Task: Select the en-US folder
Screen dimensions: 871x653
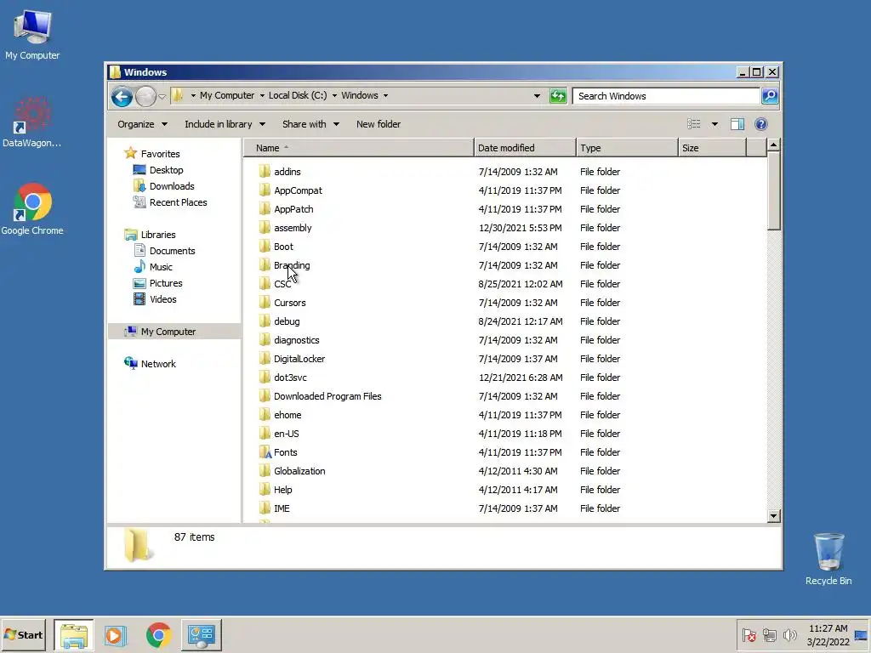Action: point(286,434)
